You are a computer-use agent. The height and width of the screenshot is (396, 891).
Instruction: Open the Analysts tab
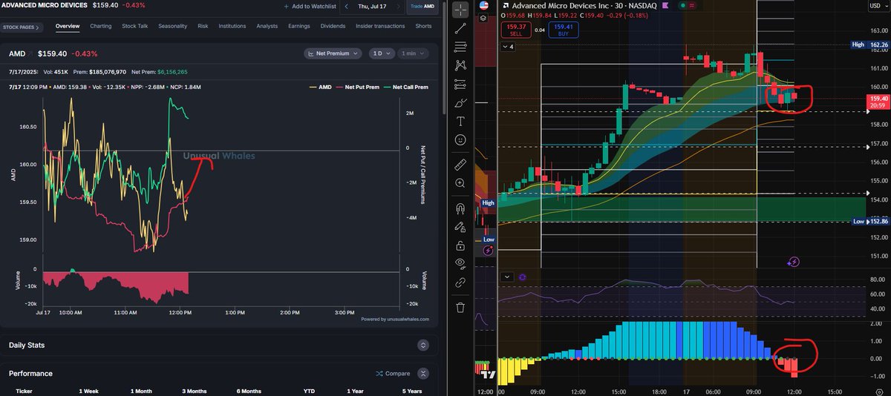click(267, 26)
